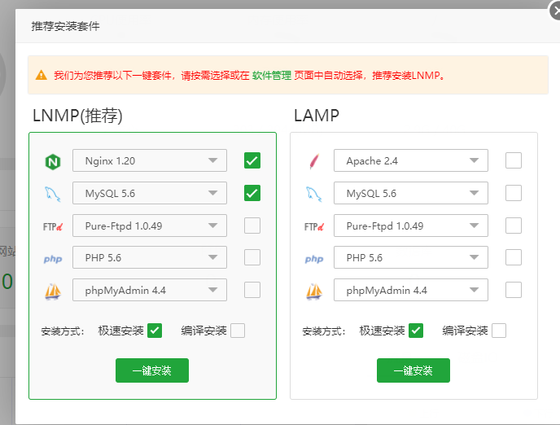Click the phpMyAdmin sailboat icon in LAMP

[x=313, y=291]
